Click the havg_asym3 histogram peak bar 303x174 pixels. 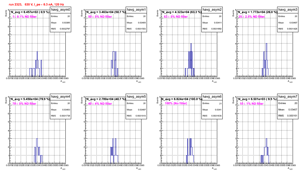(266, 60)
